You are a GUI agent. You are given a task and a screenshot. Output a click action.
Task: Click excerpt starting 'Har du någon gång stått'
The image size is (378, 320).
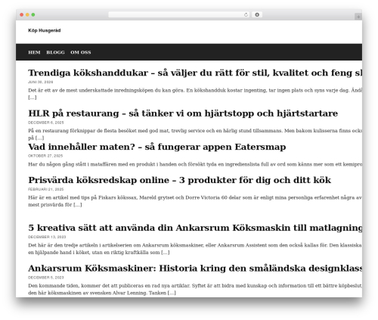tap(195, 164)
